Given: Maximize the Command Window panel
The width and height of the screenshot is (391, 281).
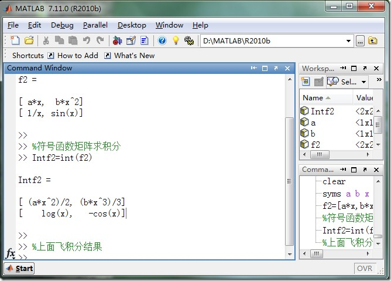Looking at the screenshot, I should [x=265, y=68].
